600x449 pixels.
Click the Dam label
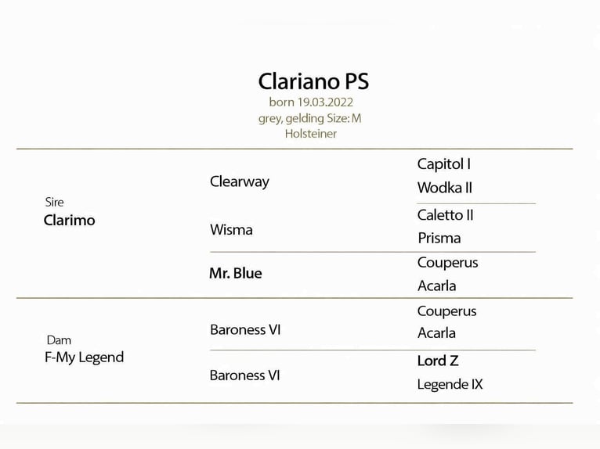coord(59,340)
